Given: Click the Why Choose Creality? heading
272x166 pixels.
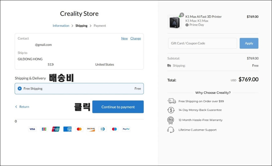Looking at the screenshot, I should (x=213, y=92).
